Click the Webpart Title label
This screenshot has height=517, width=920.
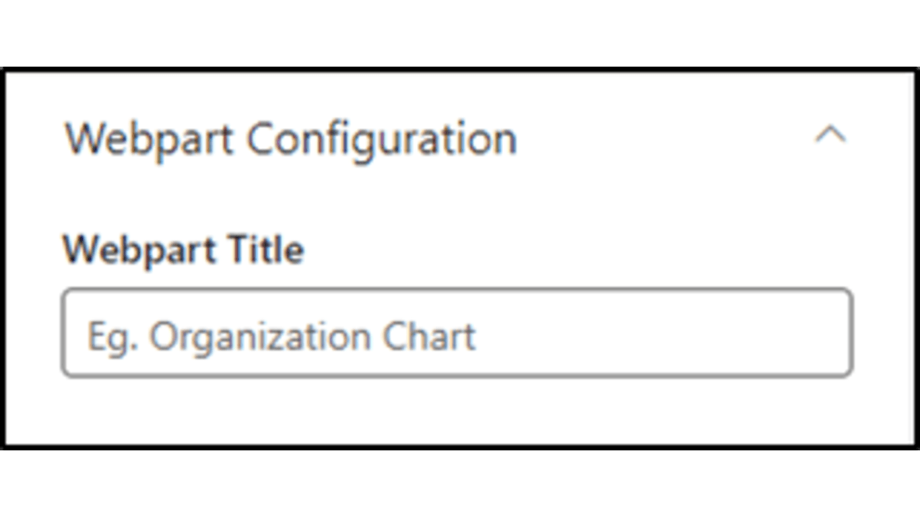coord(183,250)
